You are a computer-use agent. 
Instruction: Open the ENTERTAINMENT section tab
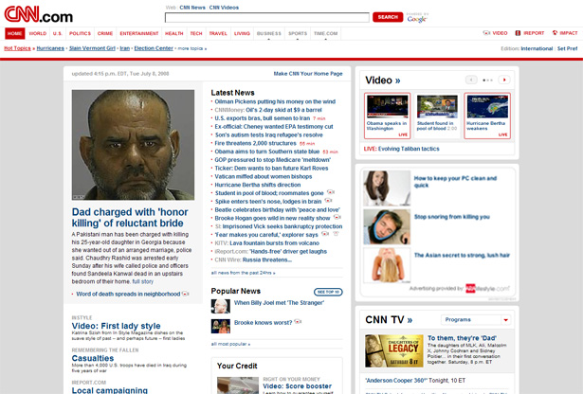139,33
